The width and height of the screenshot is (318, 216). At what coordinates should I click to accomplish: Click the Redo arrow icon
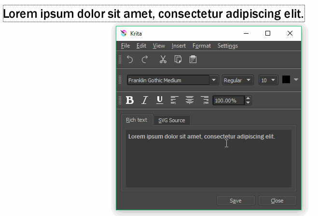[145, 60]
